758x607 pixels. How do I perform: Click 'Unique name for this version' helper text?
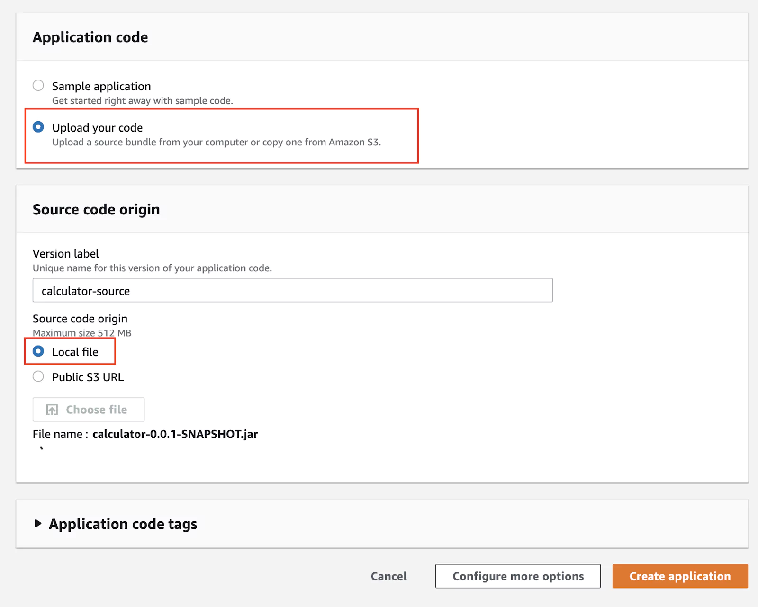point(152,268)
